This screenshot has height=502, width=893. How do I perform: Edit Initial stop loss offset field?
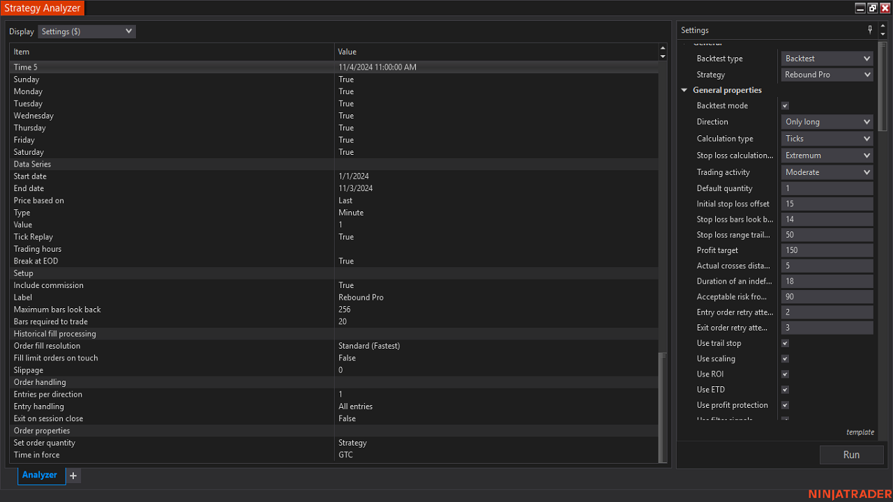click(x=827, y=204)
